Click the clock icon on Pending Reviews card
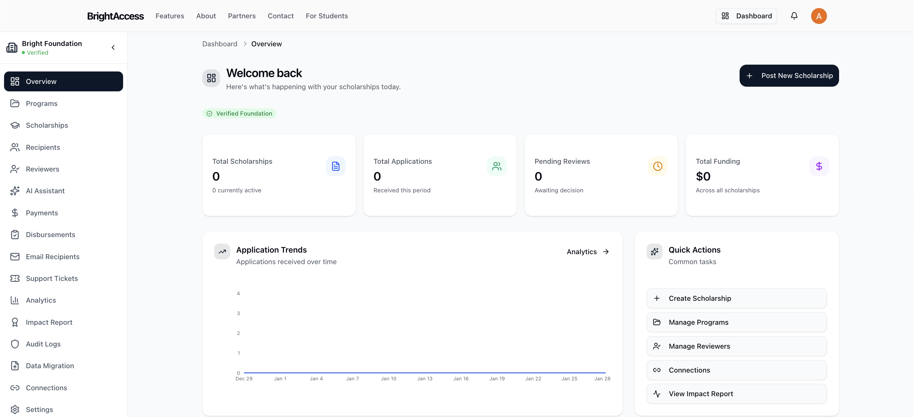This screenshot has width=914, height=417. point(658,166)
